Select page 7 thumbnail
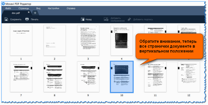 click(x=21, y=77)
